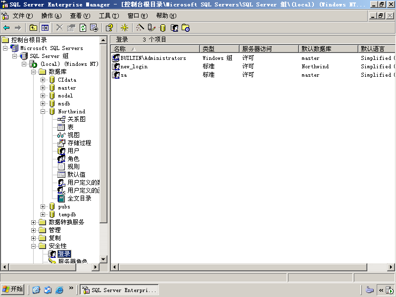
Task: Collapse the SQL Server 组 node
Action: (x=15, y=56)
